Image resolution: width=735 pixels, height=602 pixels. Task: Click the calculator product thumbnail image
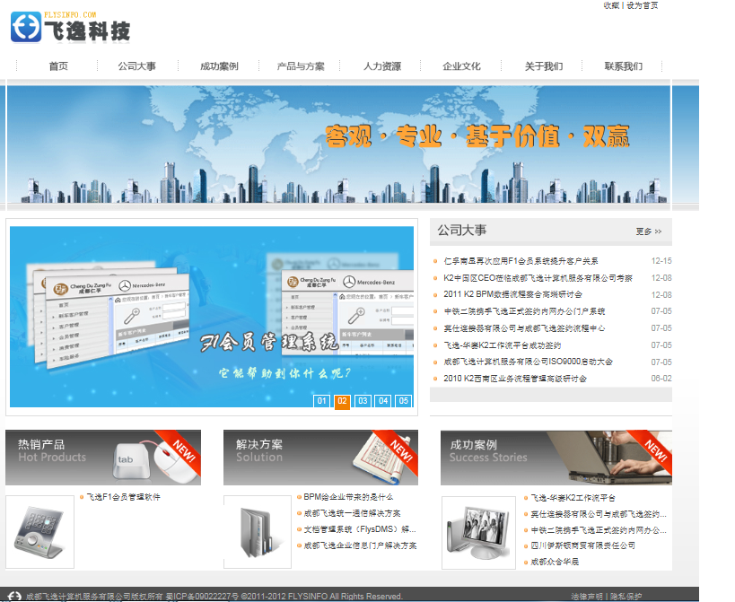[x=39, y=531]
